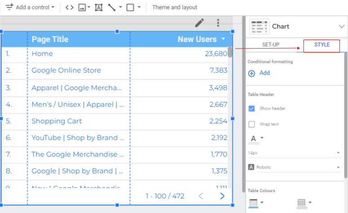Sort by the New Users column header
This screenshot has width=348, height=213.
pos(197,39)
